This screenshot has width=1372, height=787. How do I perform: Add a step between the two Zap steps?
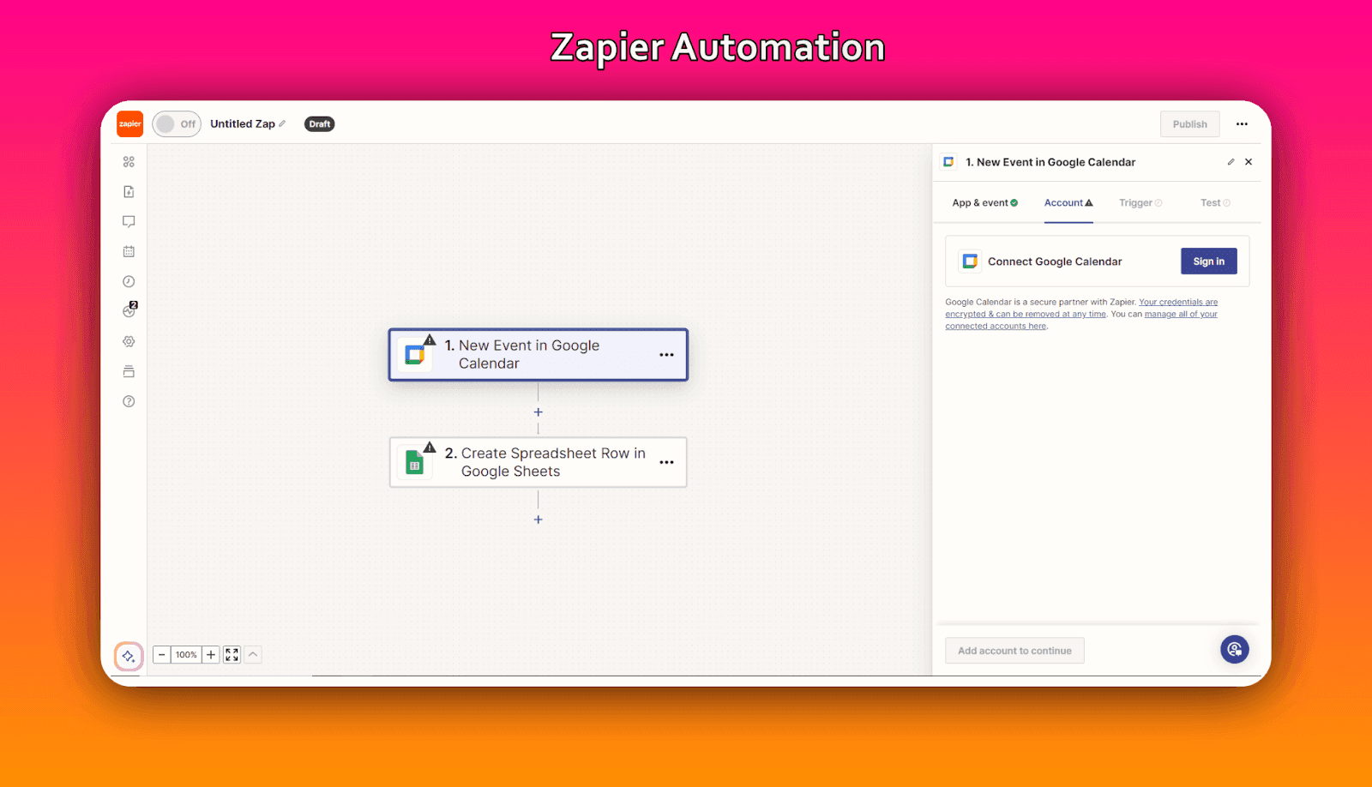(539, 412)
